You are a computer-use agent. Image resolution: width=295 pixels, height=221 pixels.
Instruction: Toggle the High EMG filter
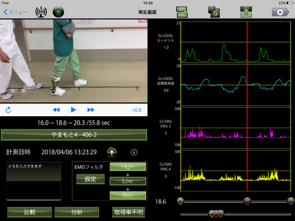click(x=128, y=167)
